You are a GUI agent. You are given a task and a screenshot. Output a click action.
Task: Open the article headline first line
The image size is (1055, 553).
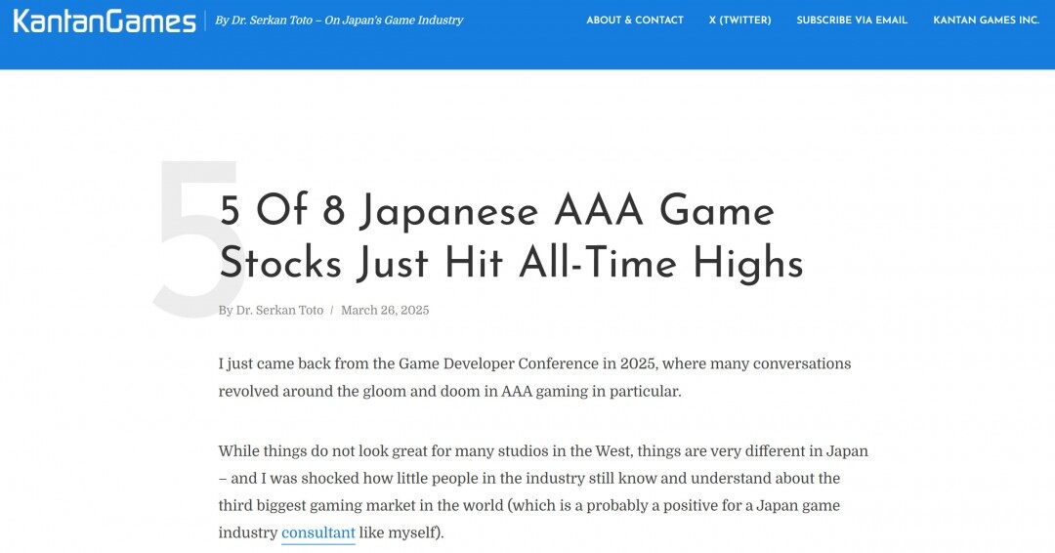pyautogui.click(x=496, y=211)
